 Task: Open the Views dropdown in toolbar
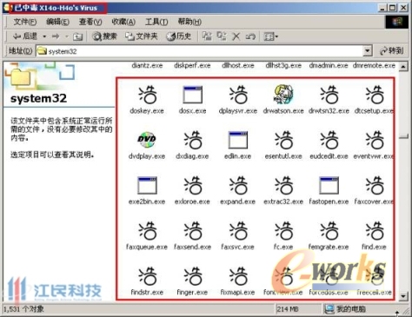[x=271, y=36]
